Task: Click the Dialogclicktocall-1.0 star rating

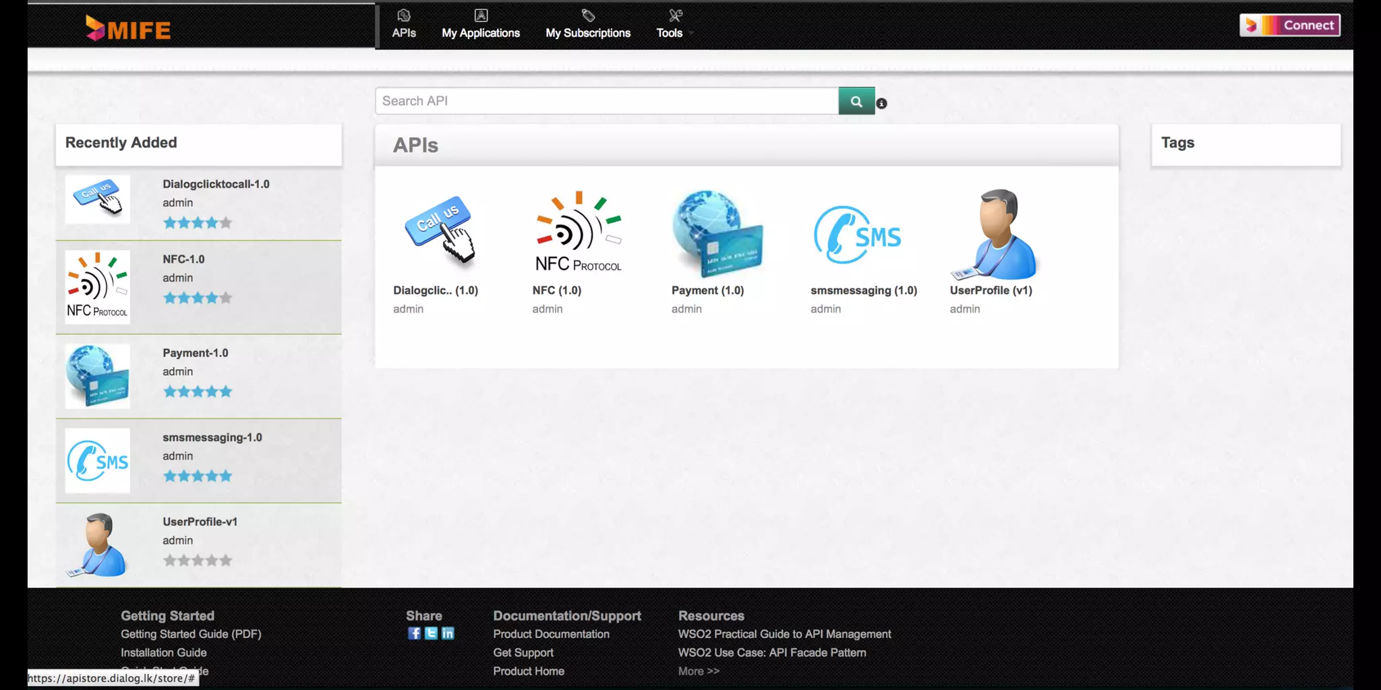Action: click(198, 222)
